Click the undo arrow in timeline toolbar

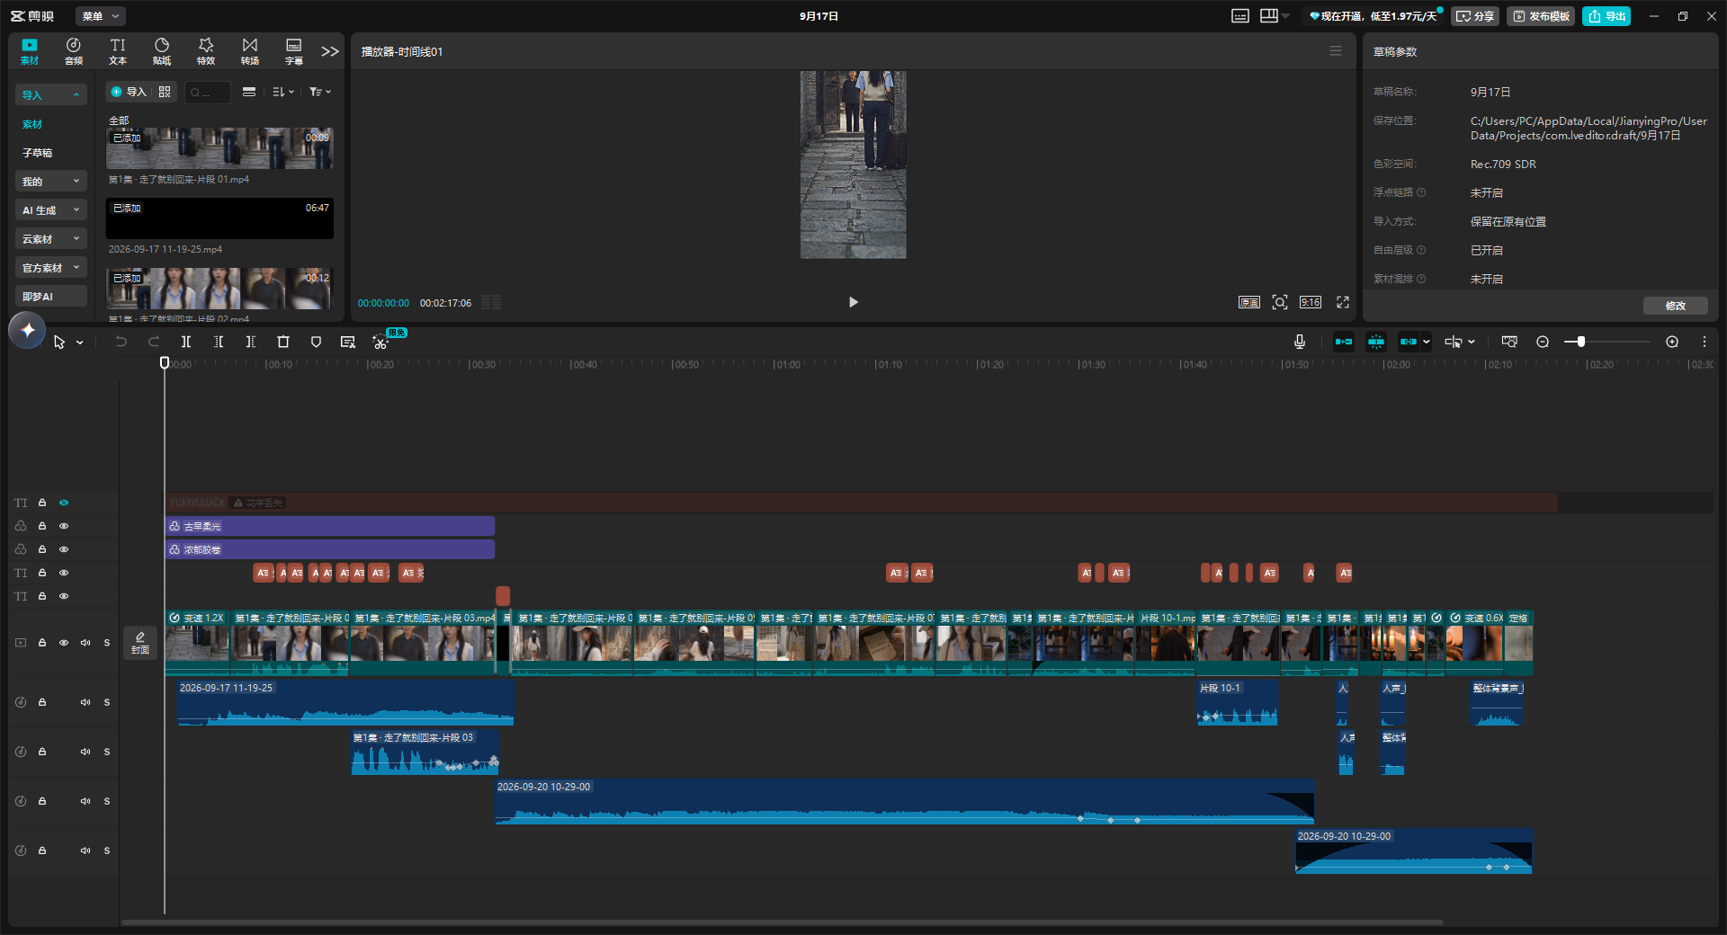121,342
